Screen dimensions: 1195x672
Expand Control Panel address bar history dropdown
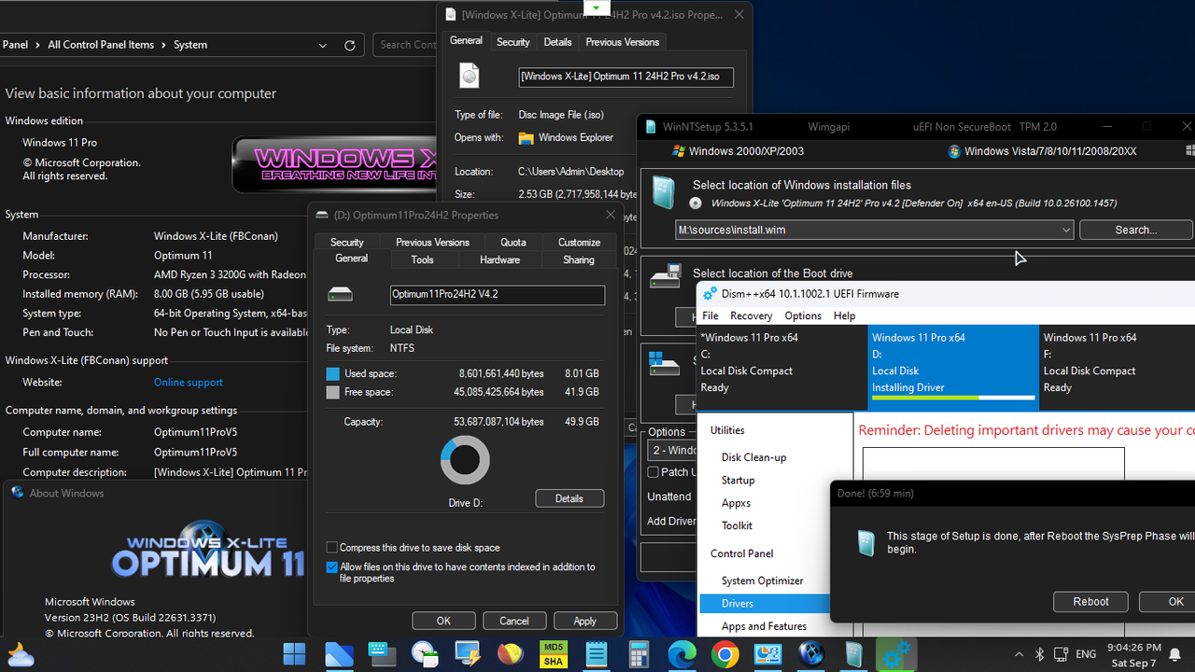coord(323,45)
